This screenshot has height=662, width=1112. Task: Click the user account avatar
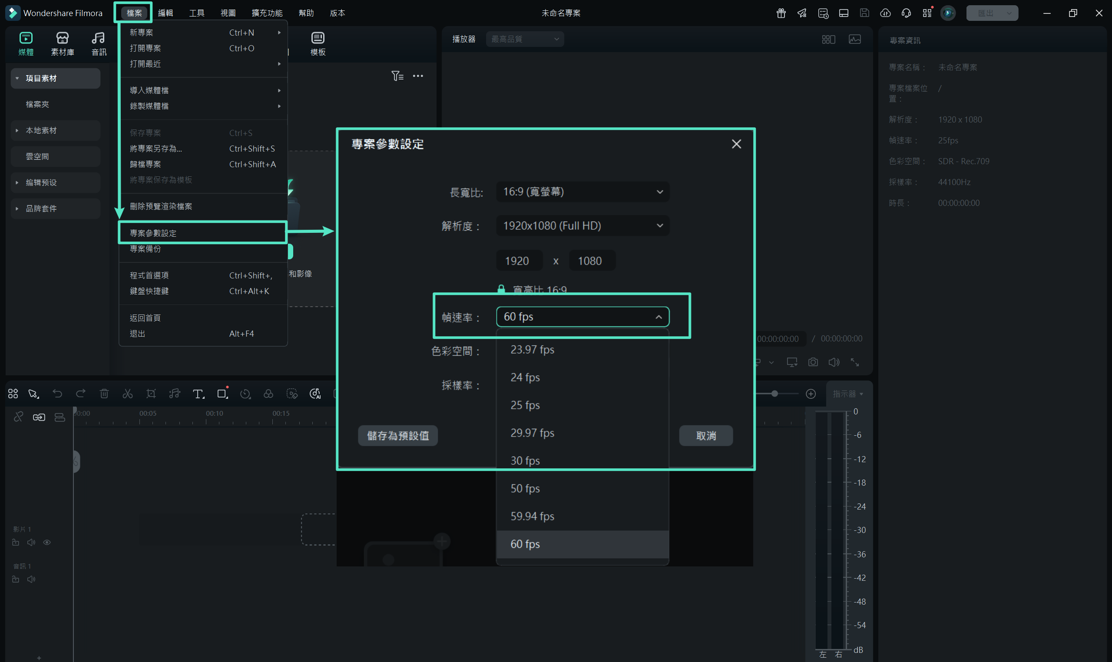948,13
